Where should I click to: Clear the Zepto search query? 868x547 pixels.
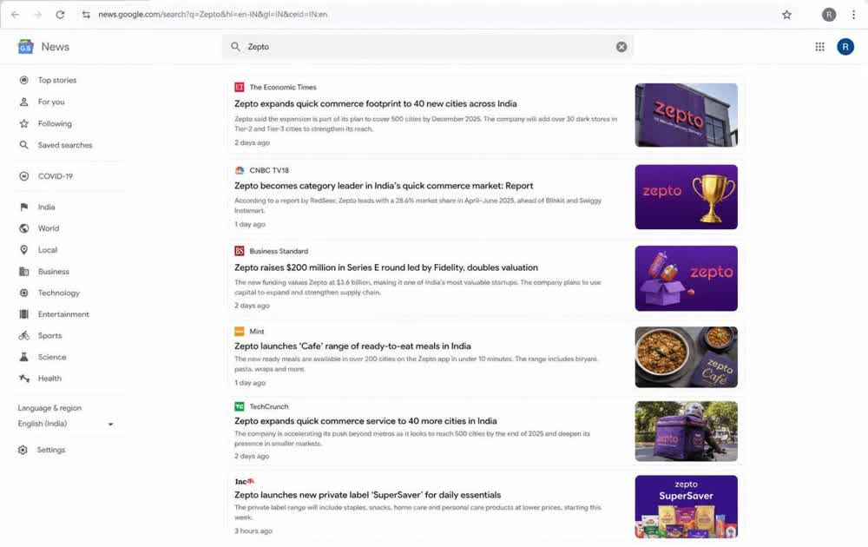tap(621, 47)
